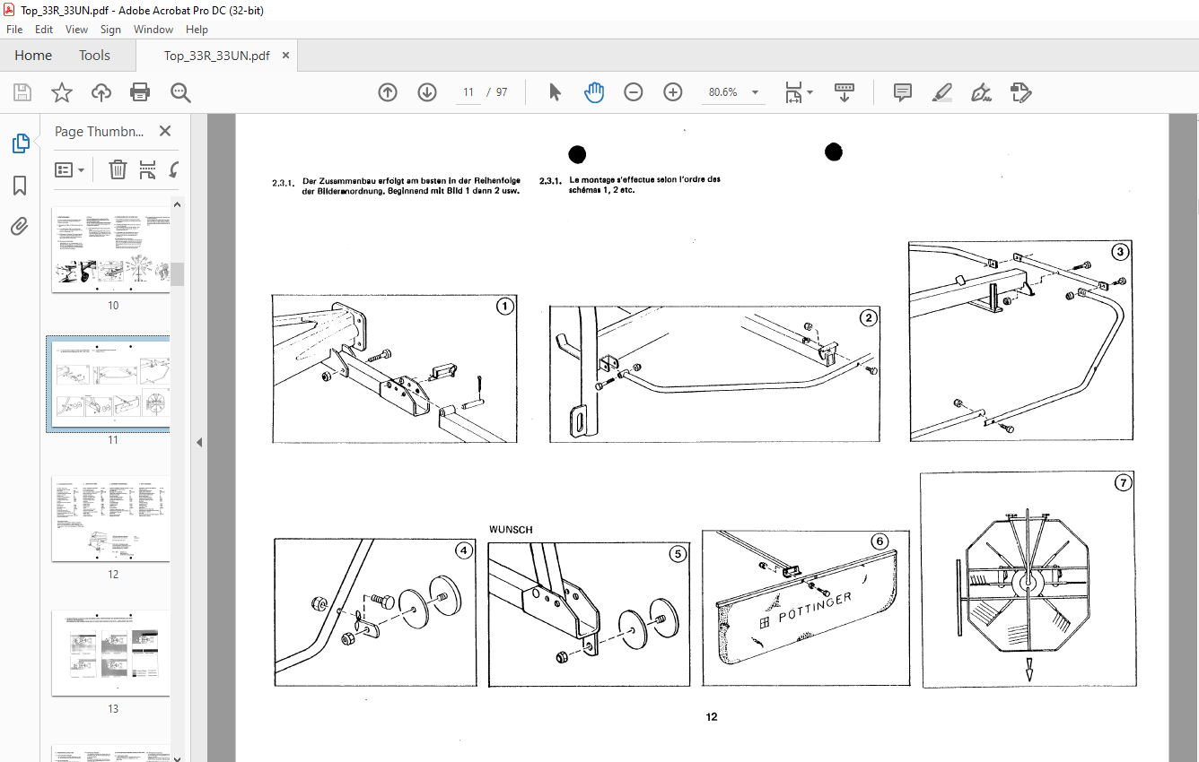Click the 80.6% zoom value
The image size is (1199, 762).
[722, 92]
